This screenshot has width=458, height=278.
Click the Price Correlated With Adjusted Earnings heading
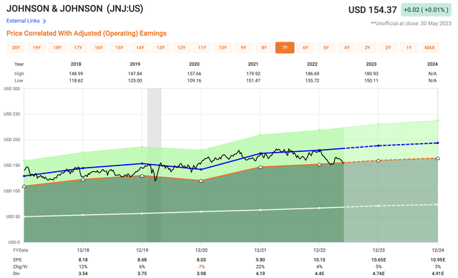click(x=87, y=34)
